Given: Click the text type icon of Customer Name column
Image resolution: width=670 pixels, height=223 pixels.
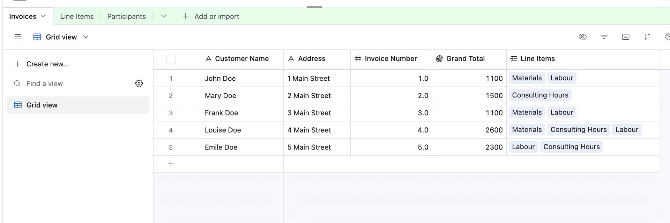Looking at the screenshot, I should [208, 59].
